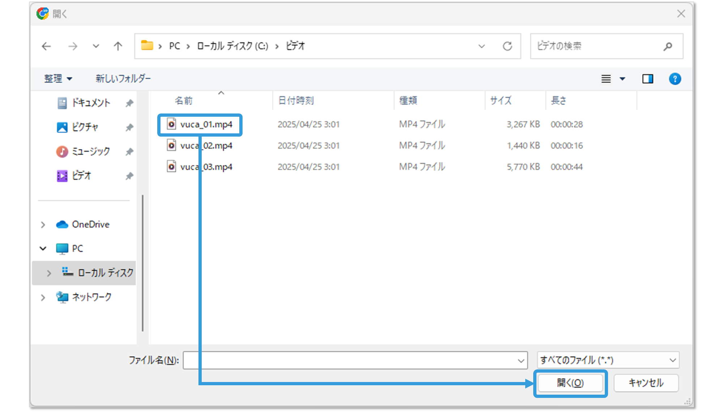Open ミュージック in the sidebar
This screenshot has height=412, width=723.
[x=90, y=151]
